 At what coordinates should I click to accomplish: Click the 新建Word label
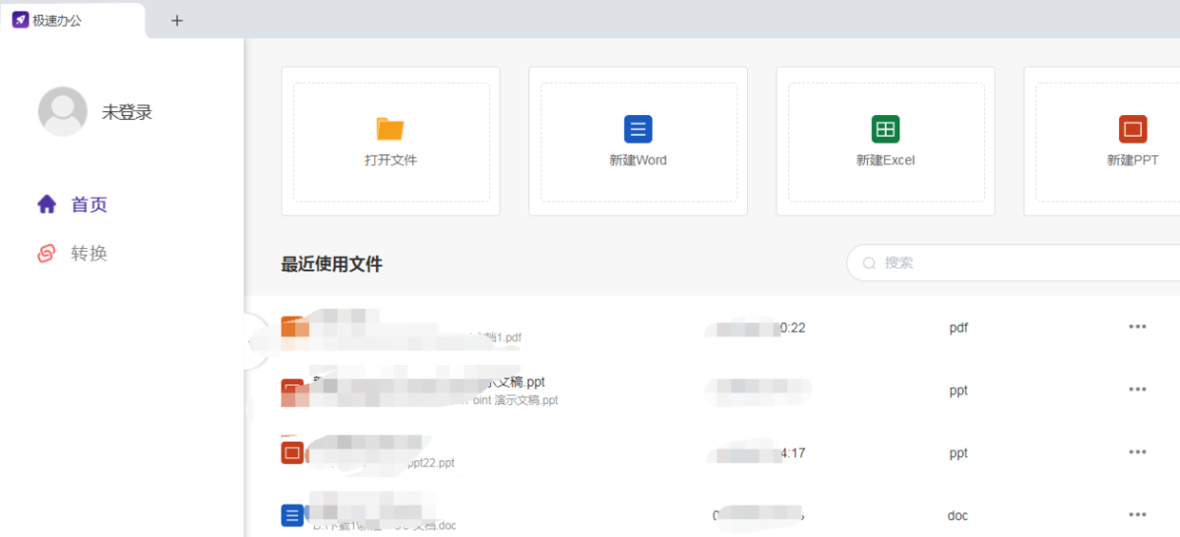[x=639, y=160]
